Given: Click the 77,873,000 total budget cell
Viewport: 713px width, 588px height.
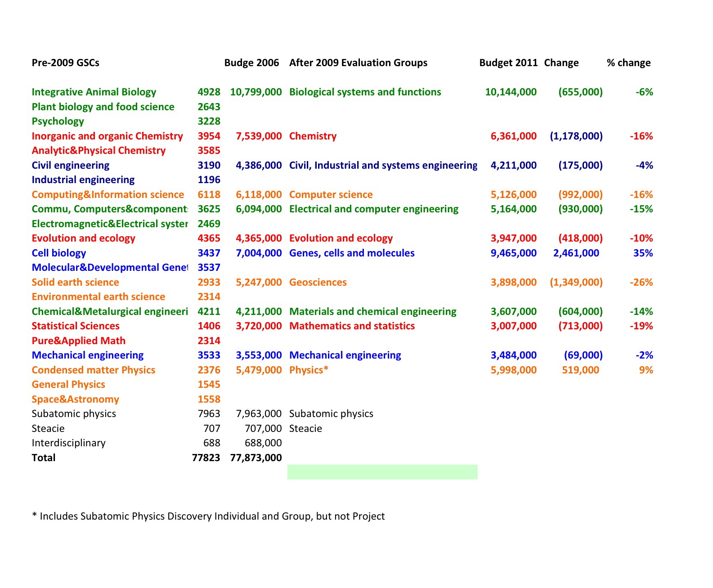Looking at the screenshot, I should (x=256, y=458).
